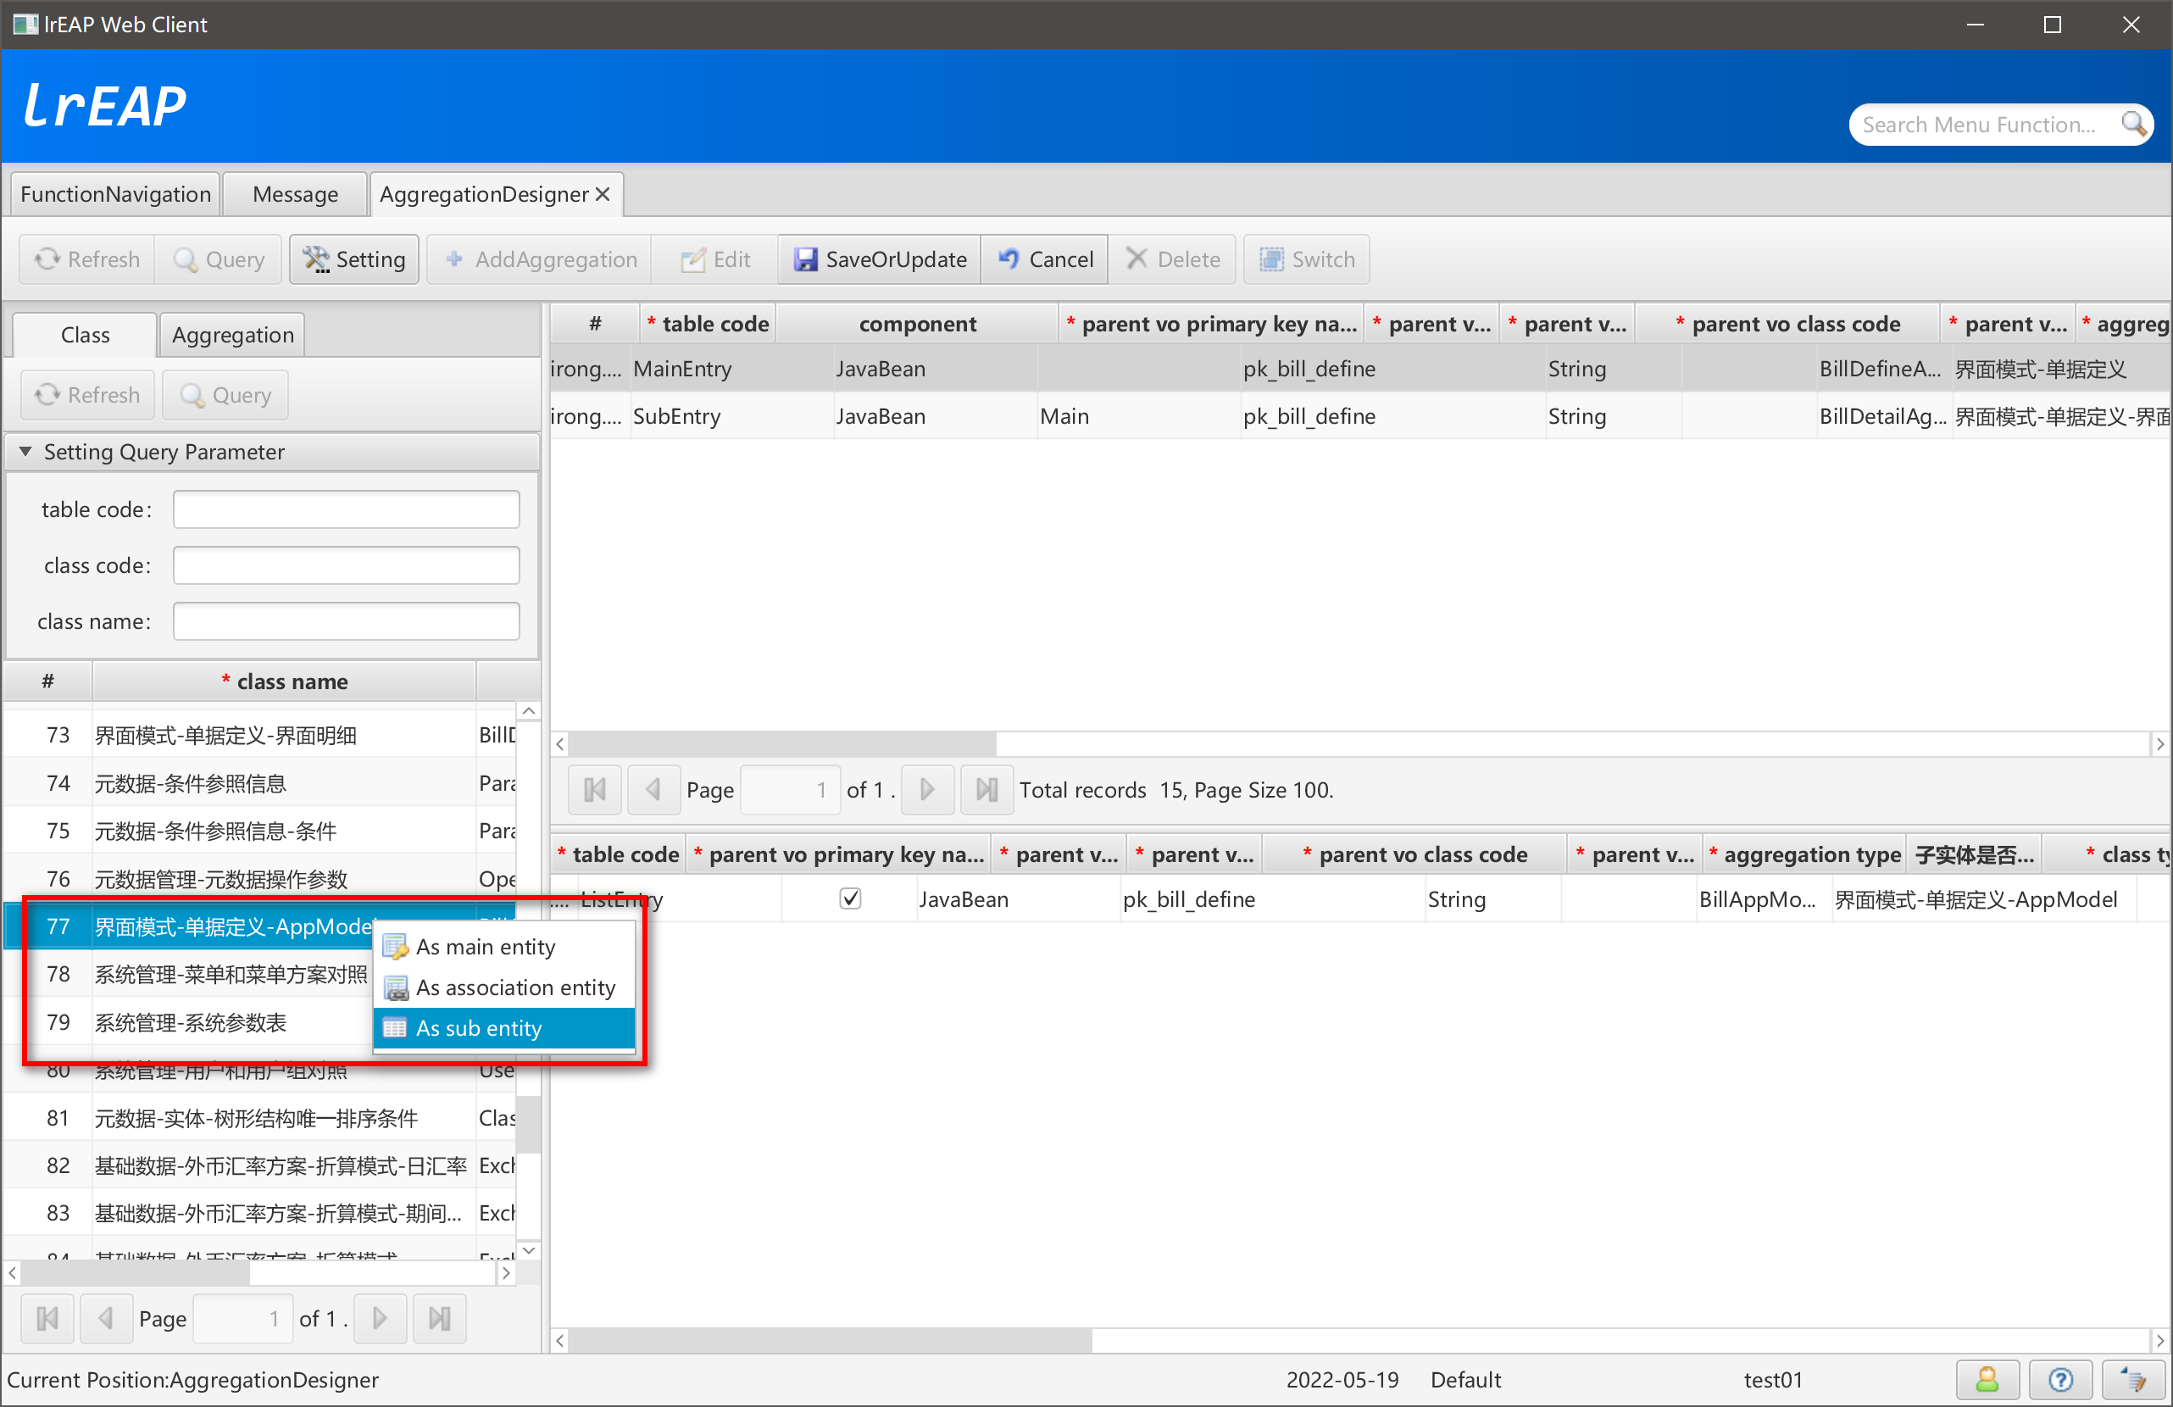Focus page number field in class list pager
Image resolution: width=2173 pixels, height=1407 pixels.
[x=243, y=1319]
